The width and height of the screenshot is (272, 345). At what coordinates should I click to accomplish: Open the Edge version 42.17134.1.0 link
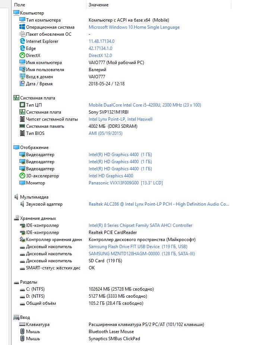100,48
